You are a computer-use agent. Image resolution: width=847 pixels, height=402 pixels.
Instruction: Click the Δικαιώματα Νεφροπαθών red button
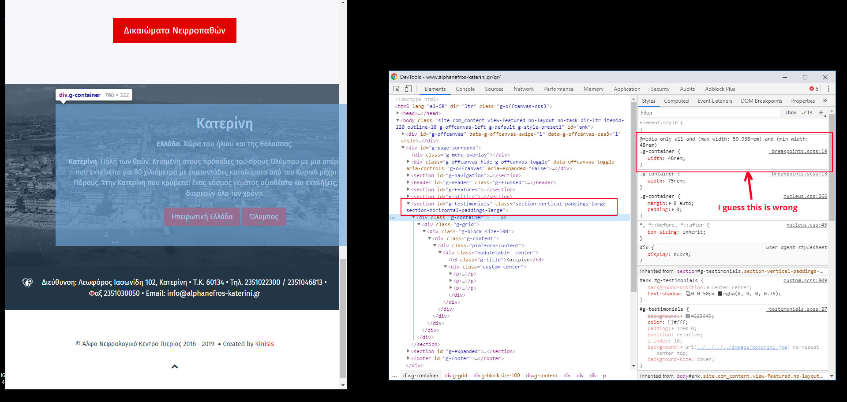pos(174,30)
